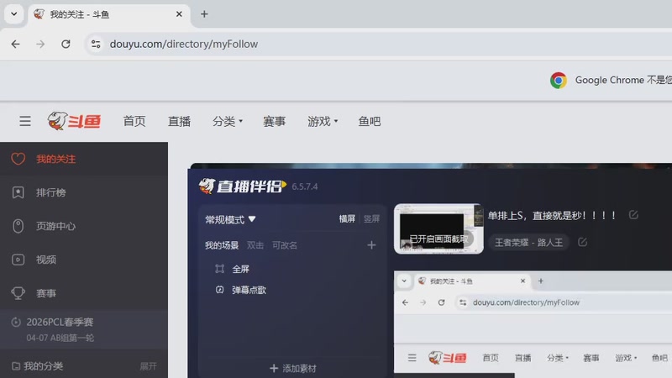Click the nested preview's hamburger menu icon
Screen dimensions: 672x378
(x=412, y=358)
